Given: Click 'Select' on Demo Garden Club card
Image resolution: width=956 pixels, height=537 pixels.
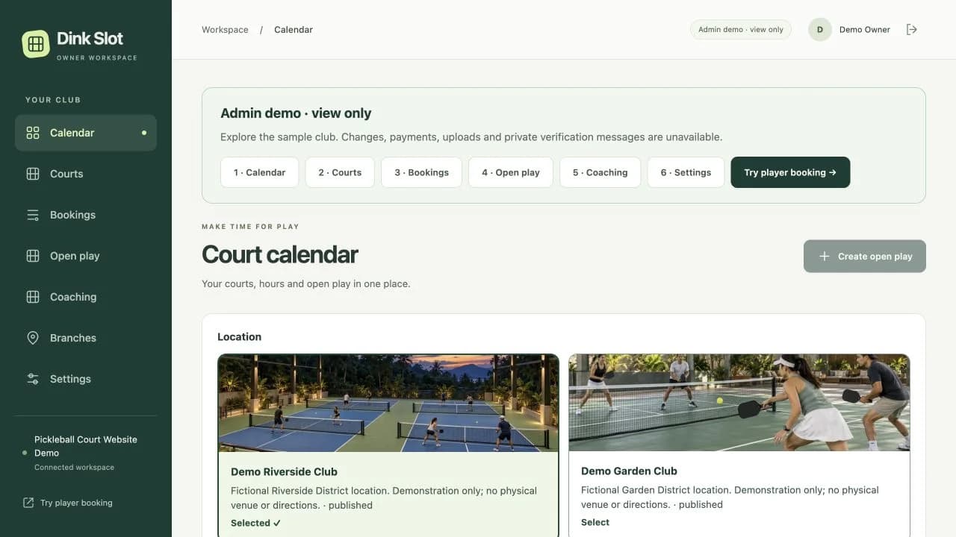Looking at the screenshot, I should coord(595,522).
